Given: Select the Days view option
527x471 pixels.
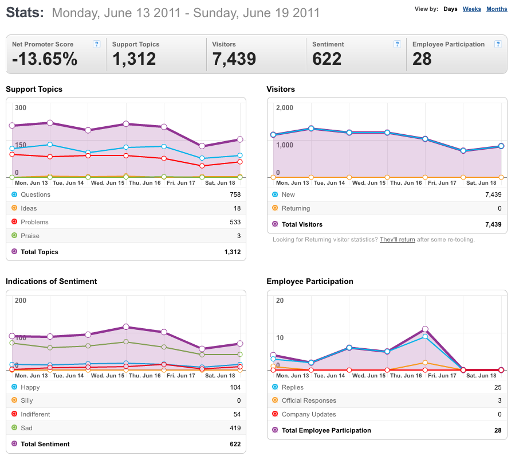Looking at the screenshot, I should click(450, 9).
